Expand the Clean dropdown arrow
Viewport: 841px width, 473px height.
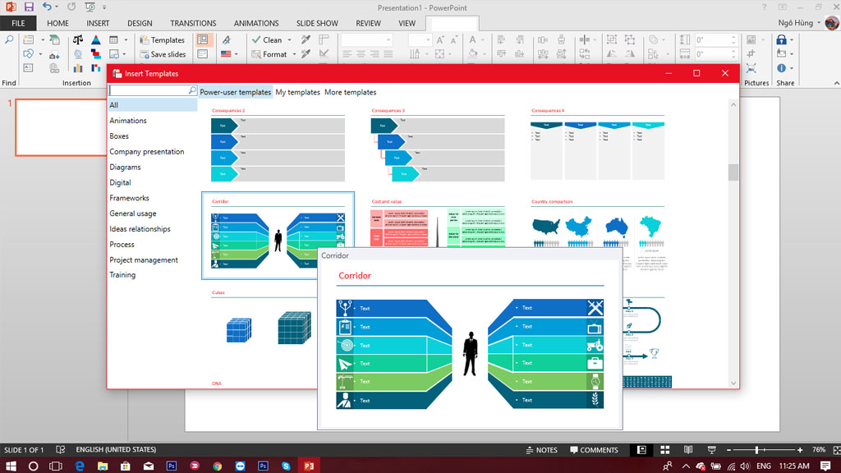pos(290,39)
